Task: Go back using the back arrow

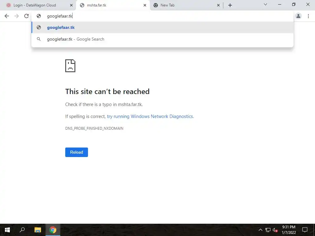Action: [x=7, y=16]
